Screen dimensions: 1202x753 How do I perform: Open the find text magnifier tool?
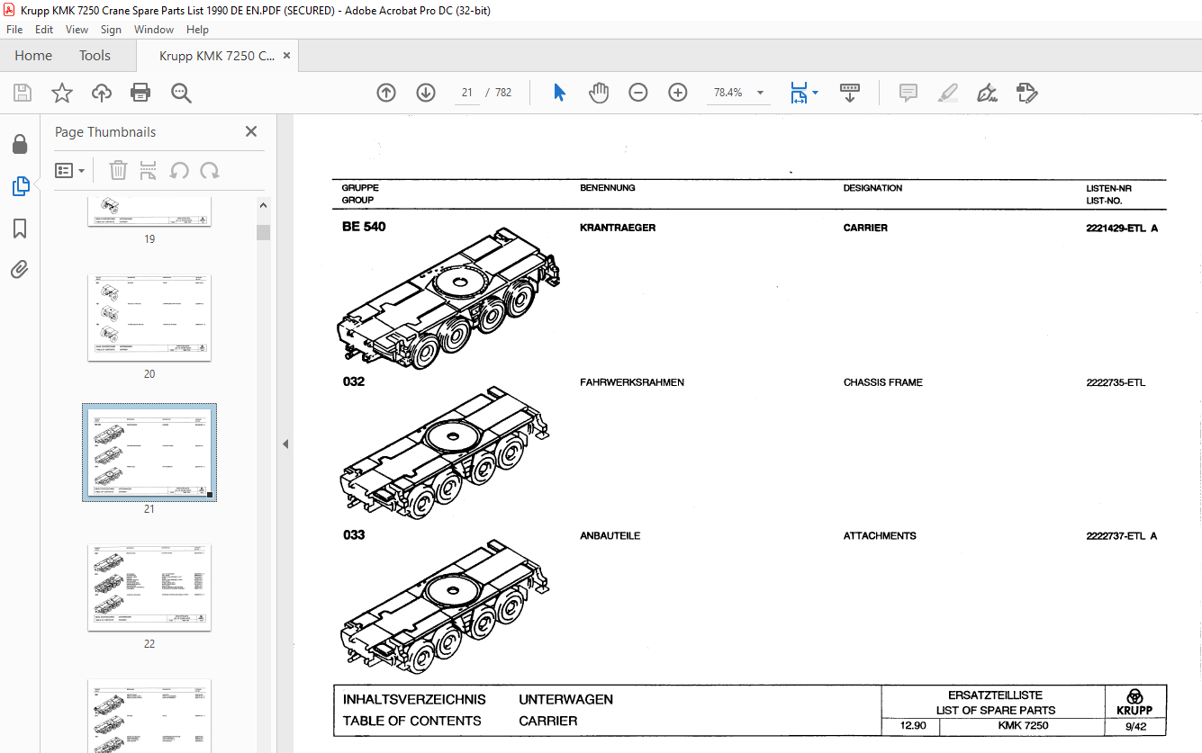click(x=182, y=93)
